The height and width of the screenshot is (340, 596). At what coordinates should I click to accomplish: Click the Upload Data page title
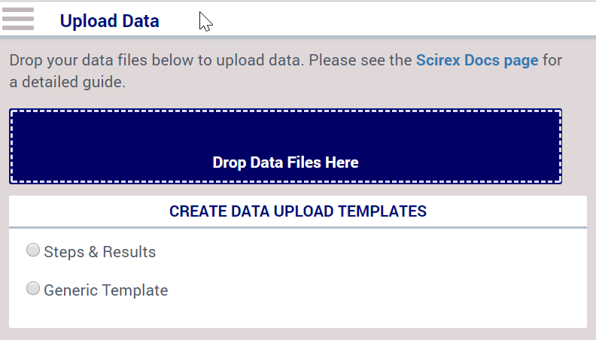(109, 21)
